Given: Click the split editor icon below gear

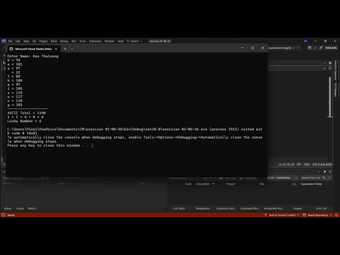Looking at the screenshot, I should pyautogui.click(x=330, y=68).
